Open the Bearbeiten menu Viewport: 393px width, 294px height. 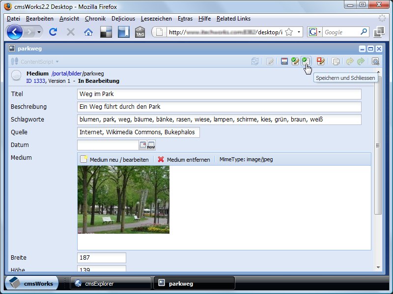tap(40, 19)
